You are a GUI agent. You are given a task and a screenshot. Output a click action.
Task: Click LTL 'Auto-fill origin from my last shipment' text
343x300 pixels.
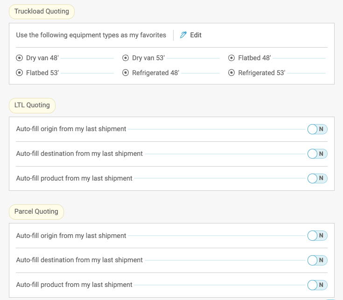pyautogui.click(x=71, y=129)
